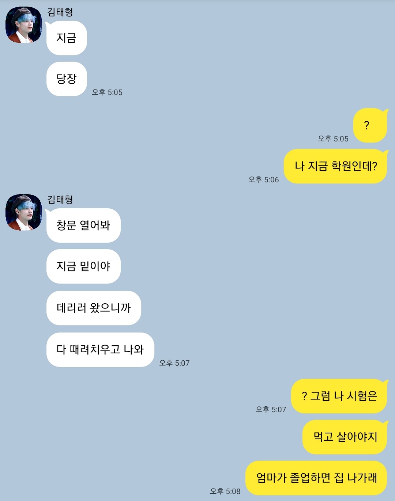Viewport: 395px width, 501px height.
Task: Select the yellow ? message bubble
Action: 370,125
